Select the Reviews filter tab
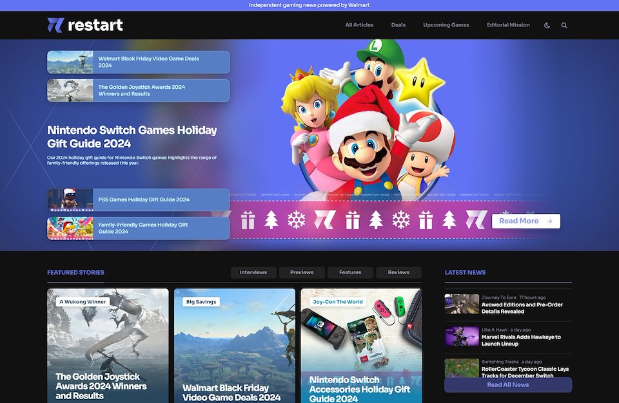 tap(398, 272)
